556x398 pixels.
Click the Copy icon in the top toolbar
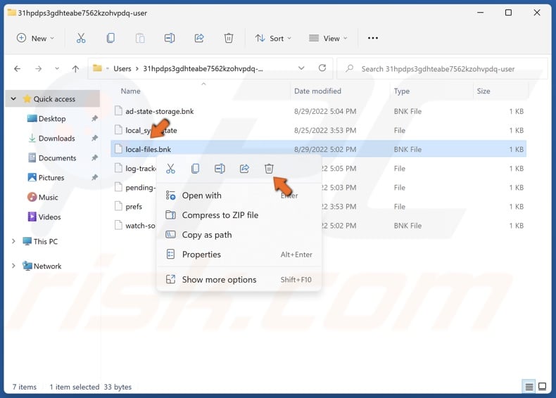click(x=110, y=38)
